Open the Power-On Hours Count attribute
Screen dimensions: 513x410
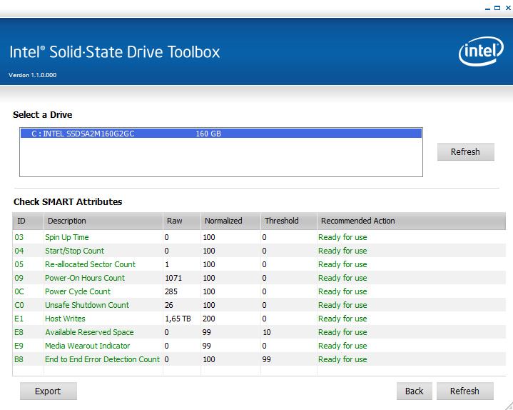click(x=85, y=278)
